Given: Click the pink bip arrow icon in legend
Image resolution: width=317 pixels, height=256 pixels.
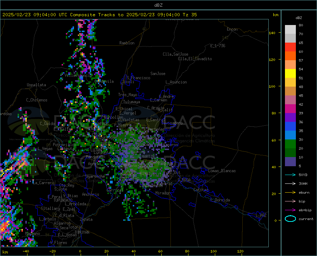Looking at the screenshot, I should (x=290, y=201).
